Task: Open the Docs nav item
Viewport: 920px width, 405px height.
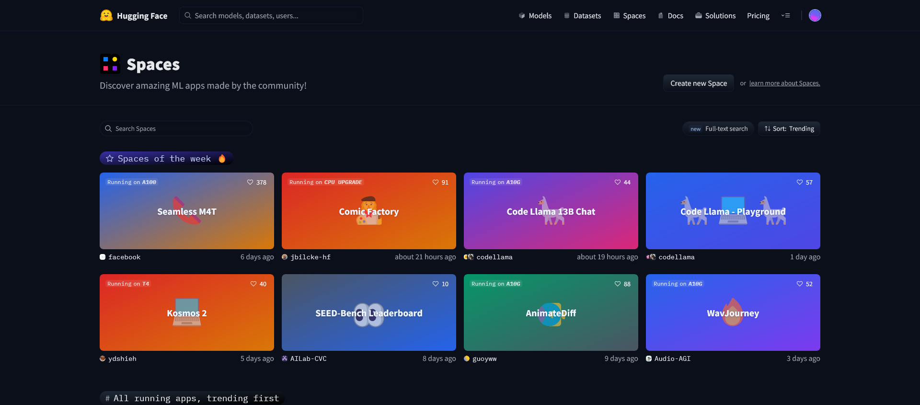Action: click(670, 16)
